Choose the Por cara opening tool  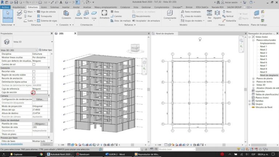tap(209, 16)
